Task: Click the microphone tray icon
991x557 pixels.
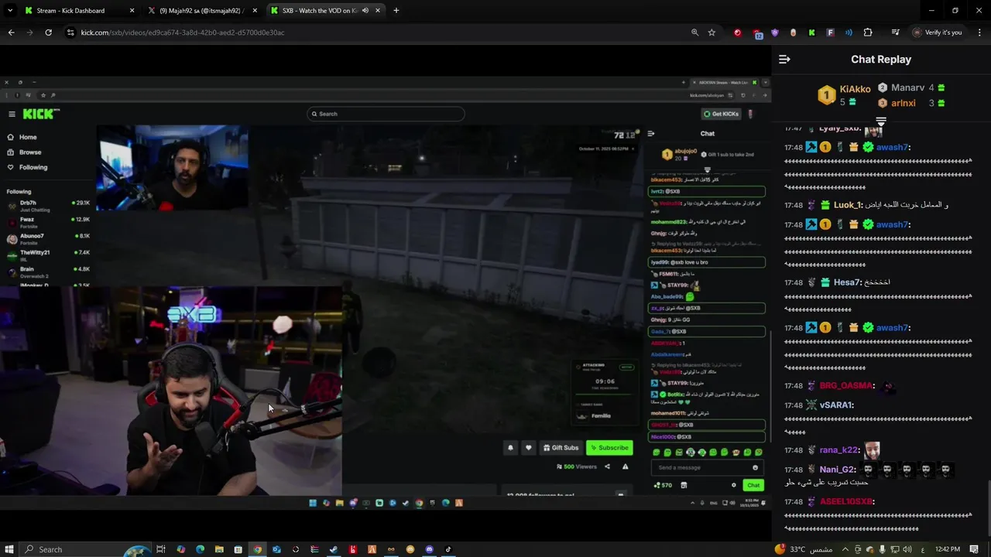Action: [882, 550]
